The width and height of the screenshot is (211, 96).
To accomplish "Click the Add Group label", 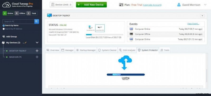I will point(11,36).
